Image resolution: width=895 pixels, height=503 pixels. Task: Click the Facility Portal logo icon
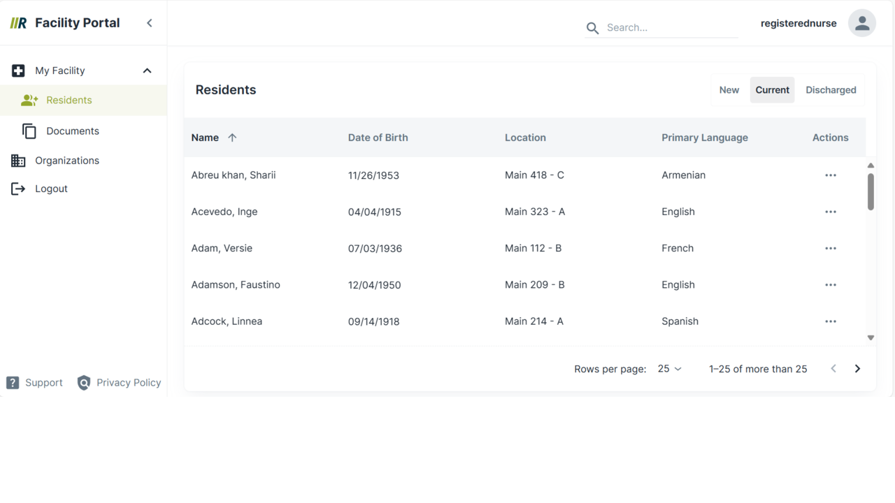coord(19,23)
